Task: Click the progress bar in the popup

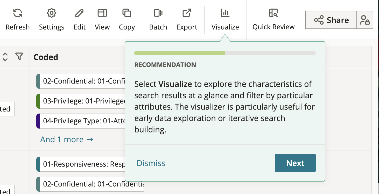Action: pyautogui.click(x=225, y=53)
